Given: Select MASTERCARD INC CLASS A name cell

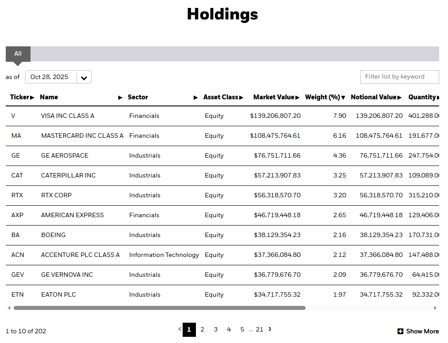Looking at the screenshot, I should 82,136.
